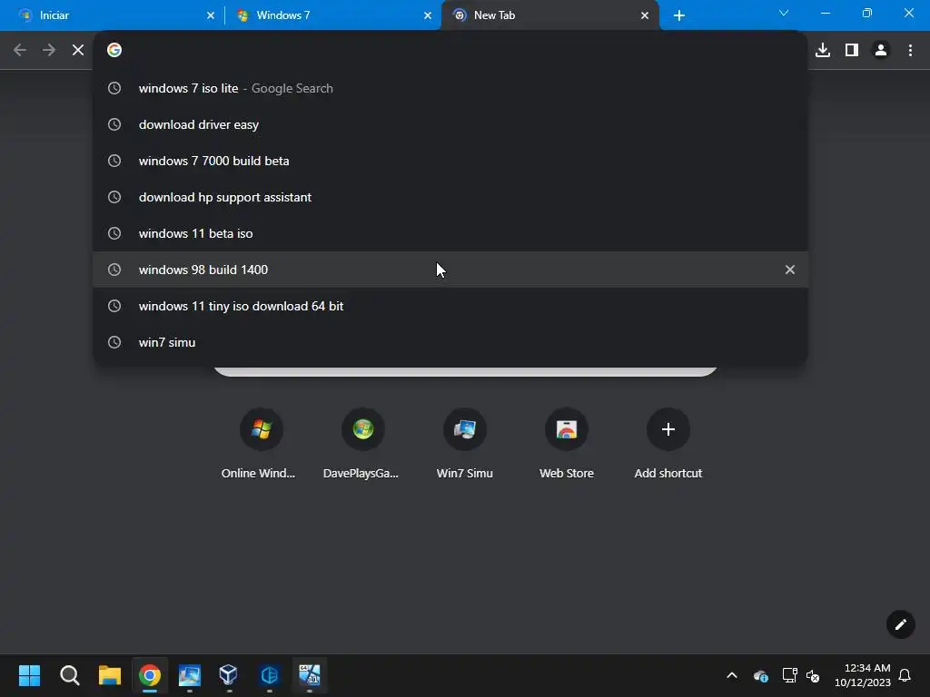Click OneDrive cloud tray icon
This screenshot has width=930, height=697.
[x=761, y=675]
